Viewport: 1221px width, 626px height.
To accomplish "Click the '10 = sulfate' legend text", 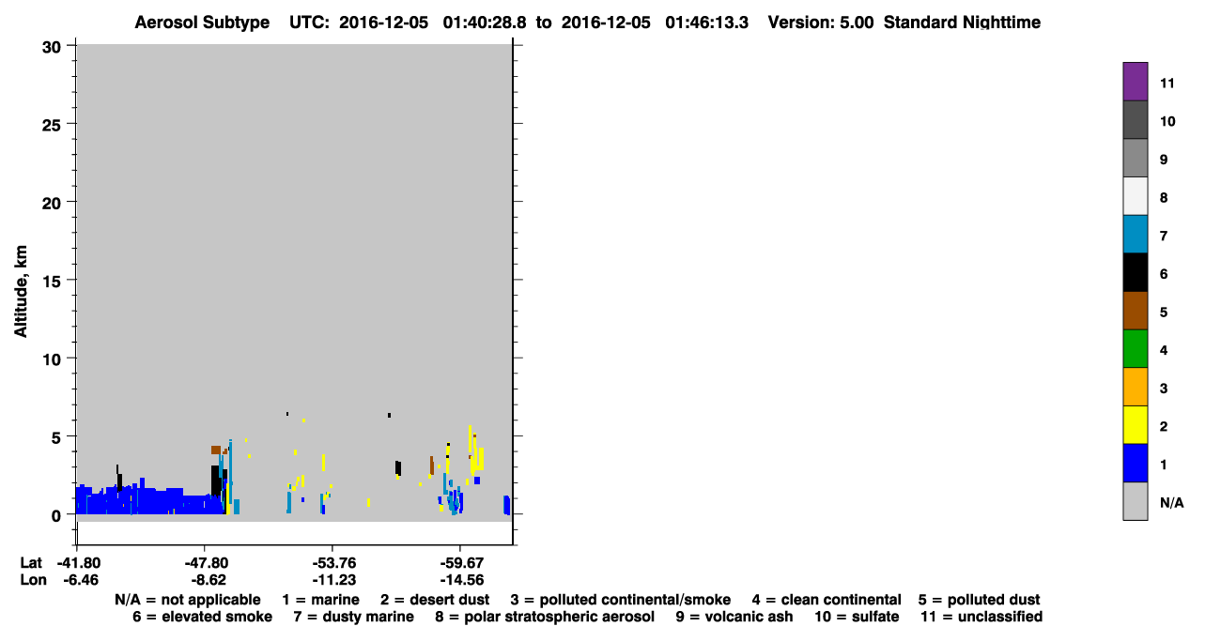I will (857, 617).
